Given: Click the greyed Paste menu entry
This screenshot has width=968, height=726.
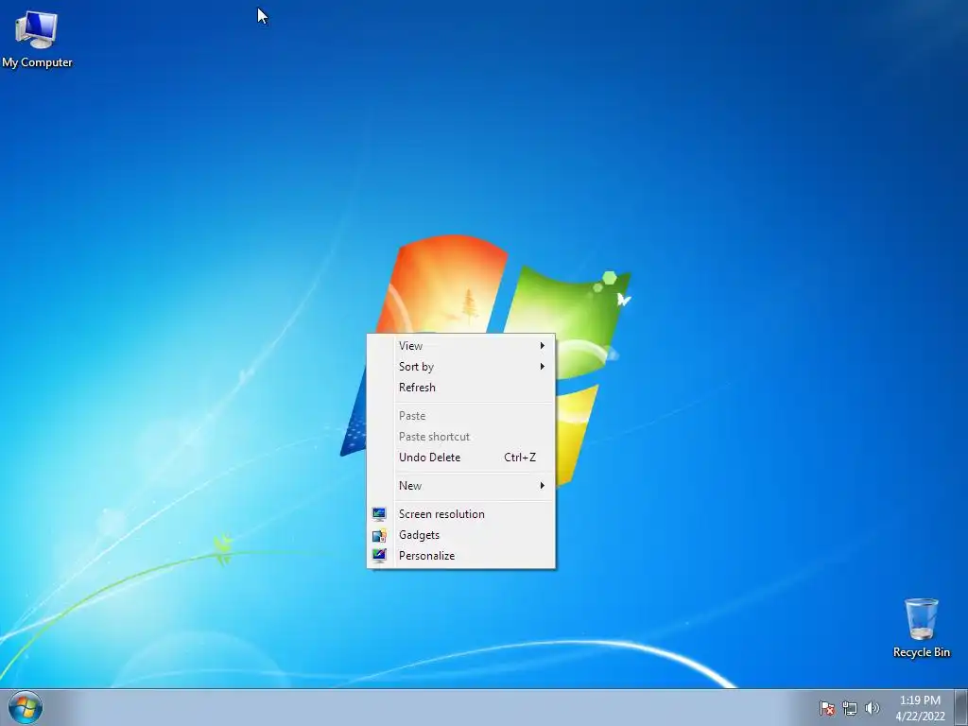Looking at the screenshot, I should point(461,416).
